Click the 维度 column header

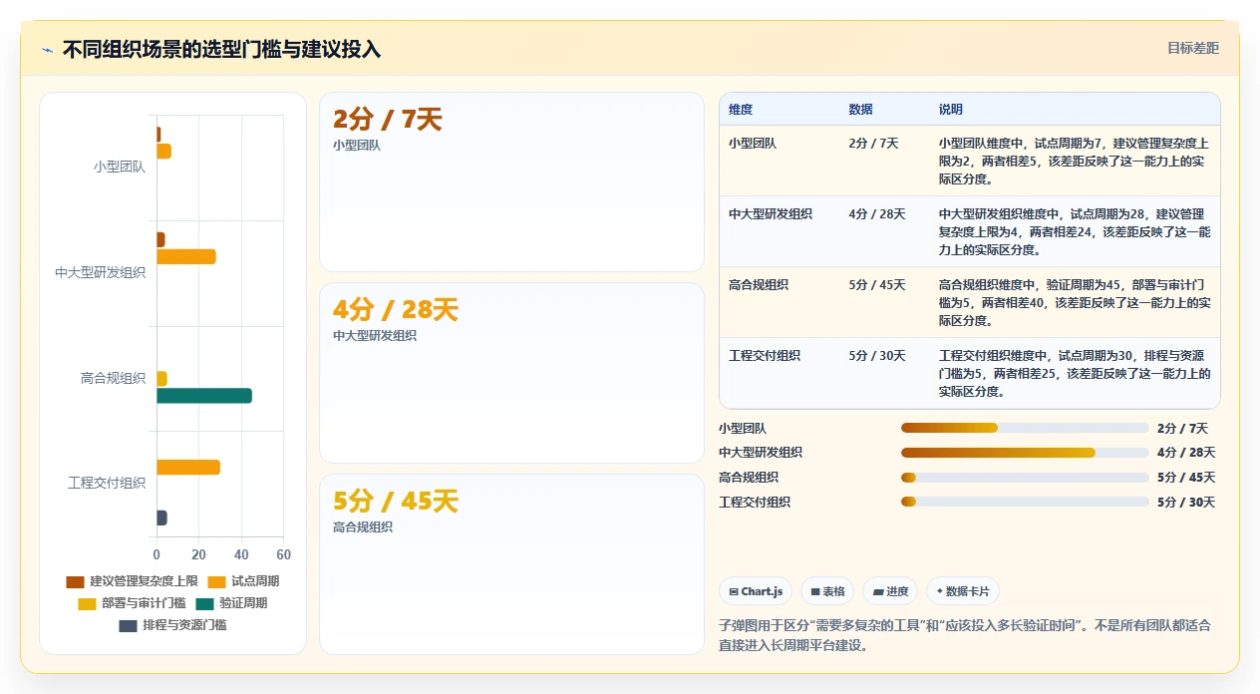click(x=741, y=109)
